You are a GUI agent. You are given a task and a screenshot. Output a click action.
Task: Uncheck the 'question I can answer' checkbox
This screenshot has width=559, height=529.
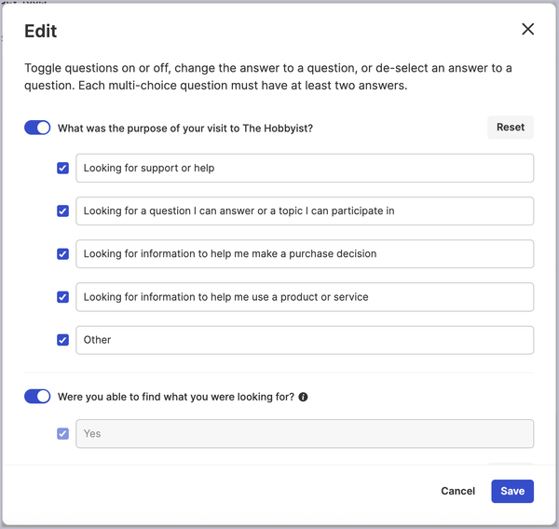[x=62, y=210]
